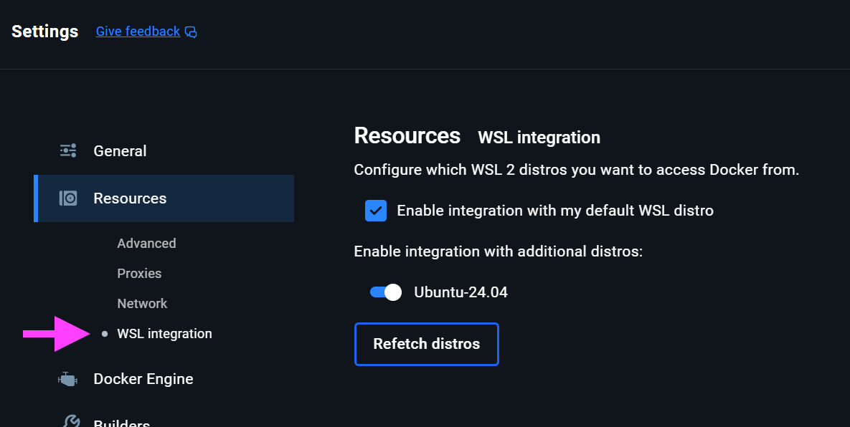Screen dimensions: 850x427
Task: Click the Refetch distros button
Action: coord(427,344)
